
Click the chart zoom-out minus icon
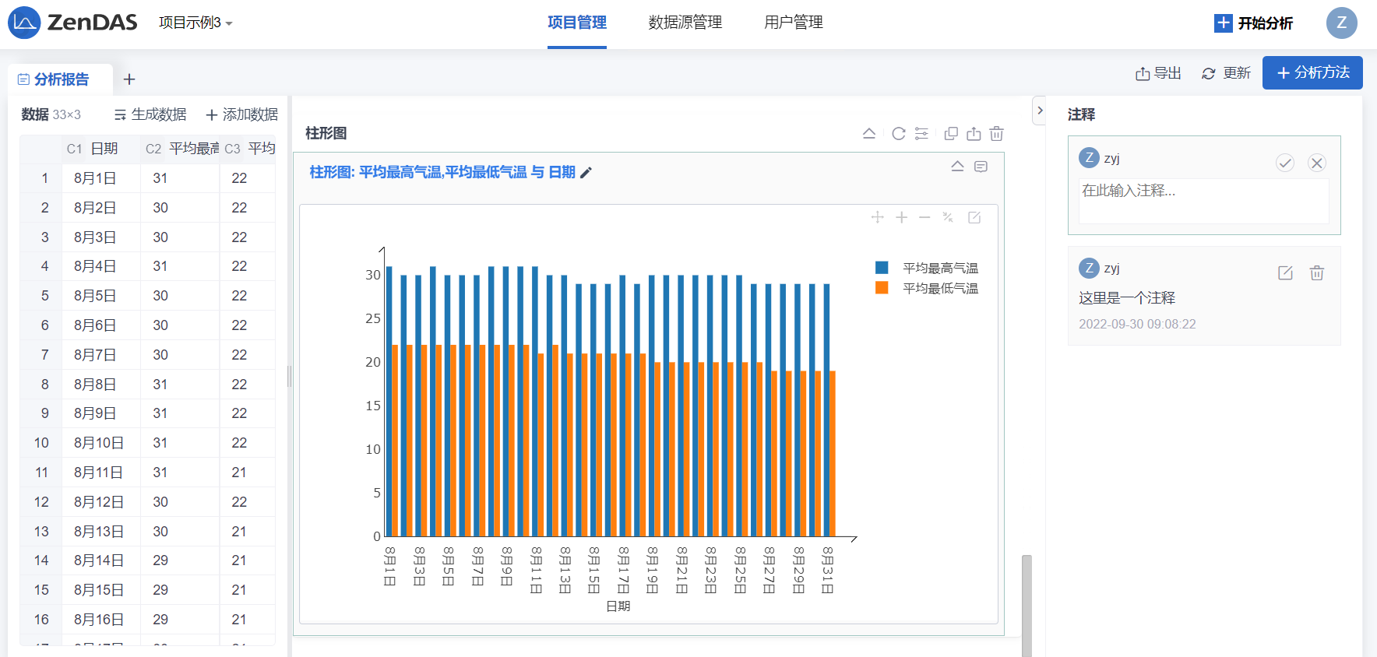[924, 218]
